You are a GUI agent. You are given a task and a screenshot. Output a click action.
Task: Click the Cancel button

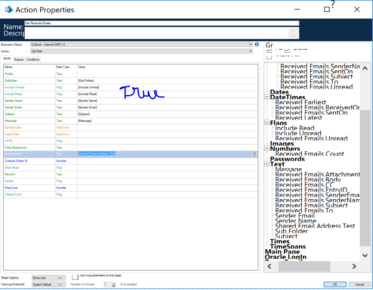coord(360,284)
